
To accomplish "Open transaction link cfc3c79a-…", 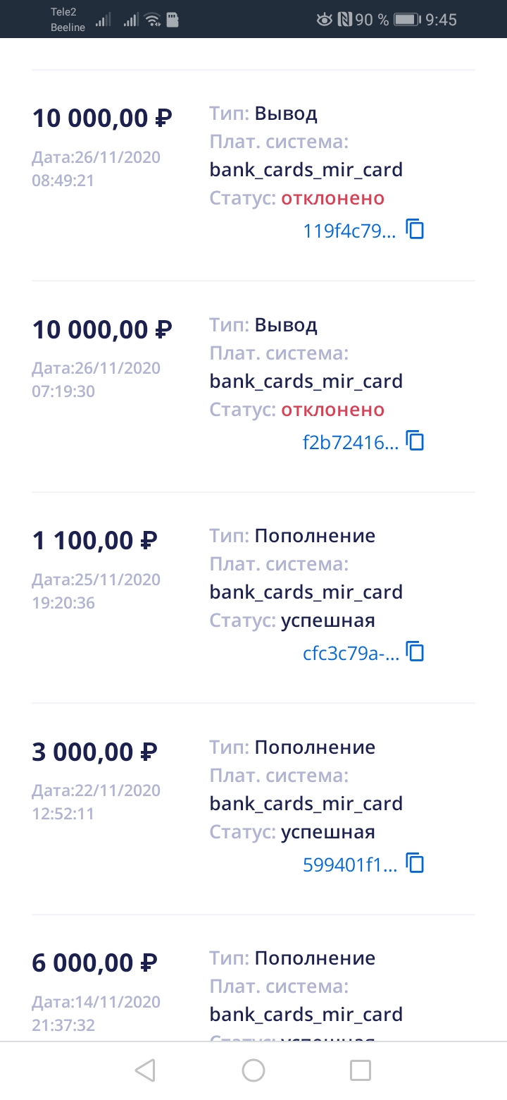I will coord(351,653).
